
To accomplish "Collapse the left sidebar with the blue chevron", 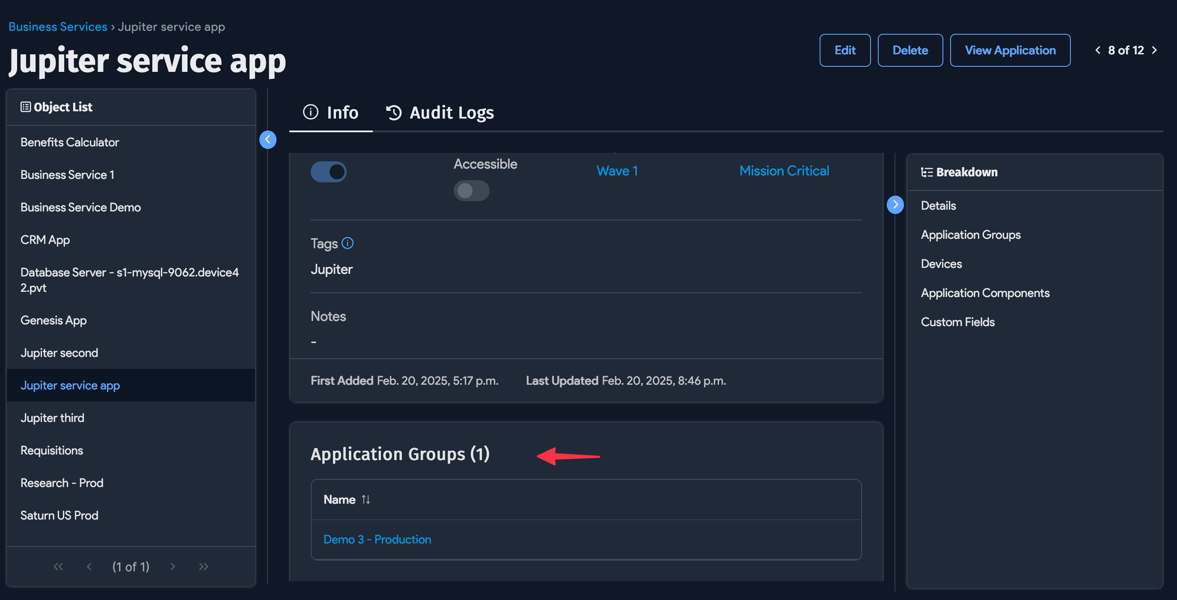I will point(268,140).
